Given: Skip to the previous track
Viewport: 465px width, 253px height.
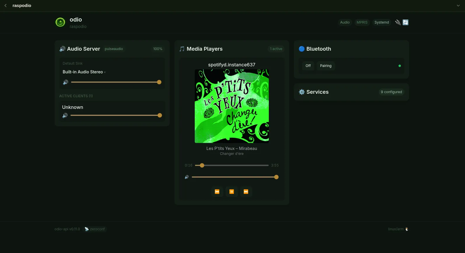Looking at the screenshot, I should 217,192.
